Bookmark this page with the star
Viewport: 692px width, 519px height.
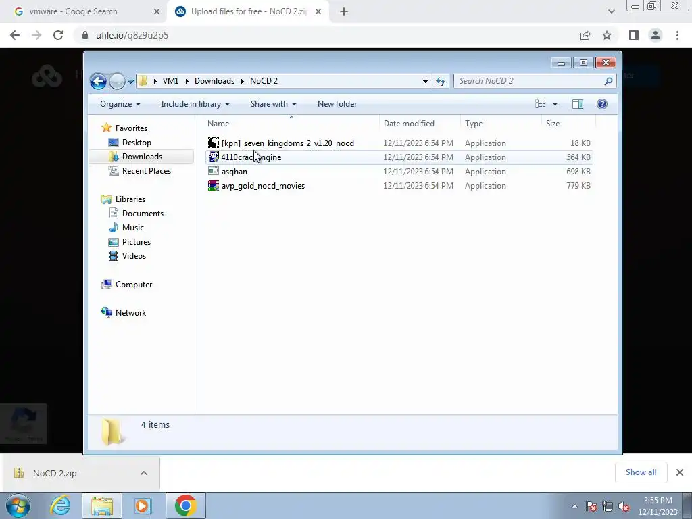[607, 35]
